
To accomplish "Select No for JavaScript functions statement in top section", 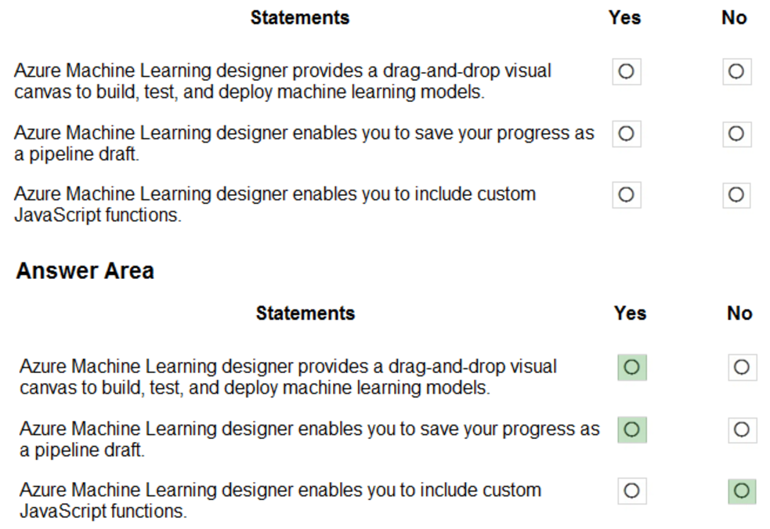I will coord(736,194).
